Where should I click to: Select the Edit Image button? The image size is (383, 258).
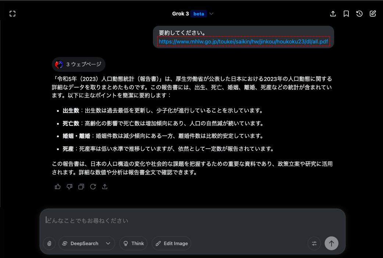[172, 243]
